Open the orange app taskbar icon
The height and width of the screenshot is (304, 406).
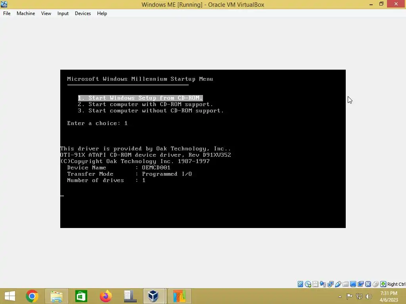[x=180, y=296]
